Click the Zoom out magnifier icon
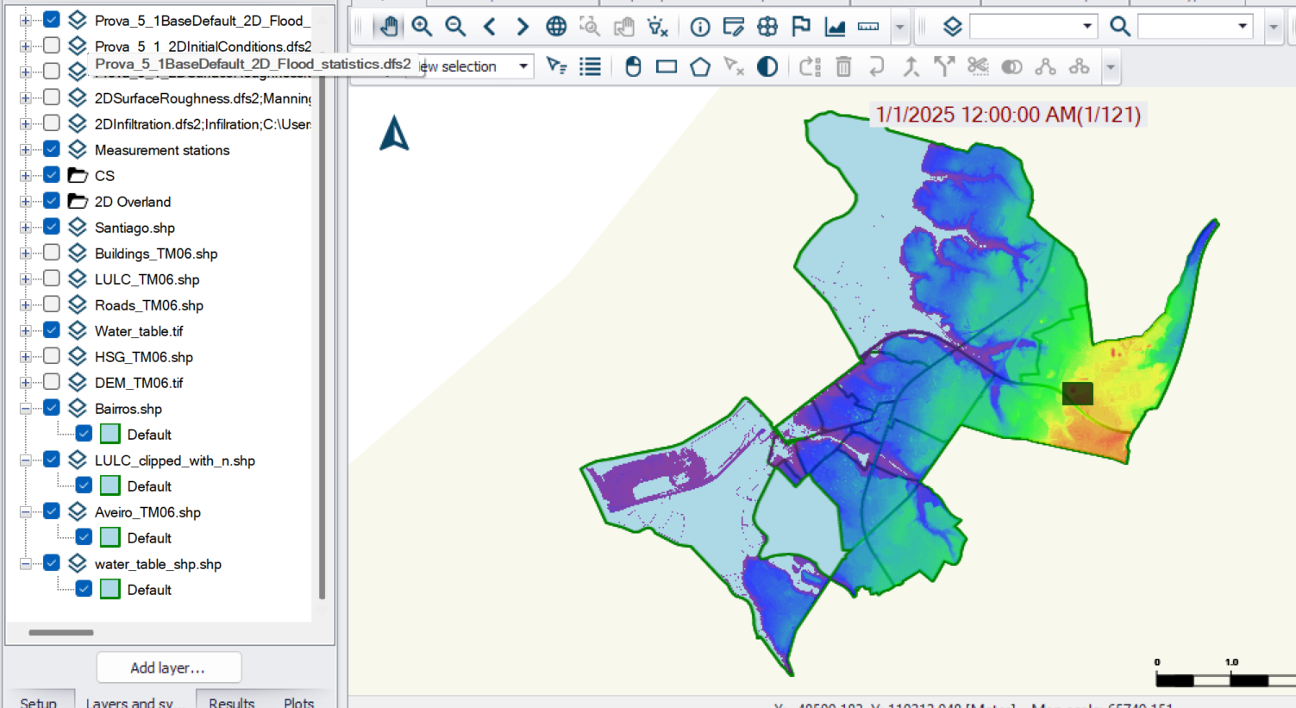The image size is (1296, 708). tap(455, 27)
